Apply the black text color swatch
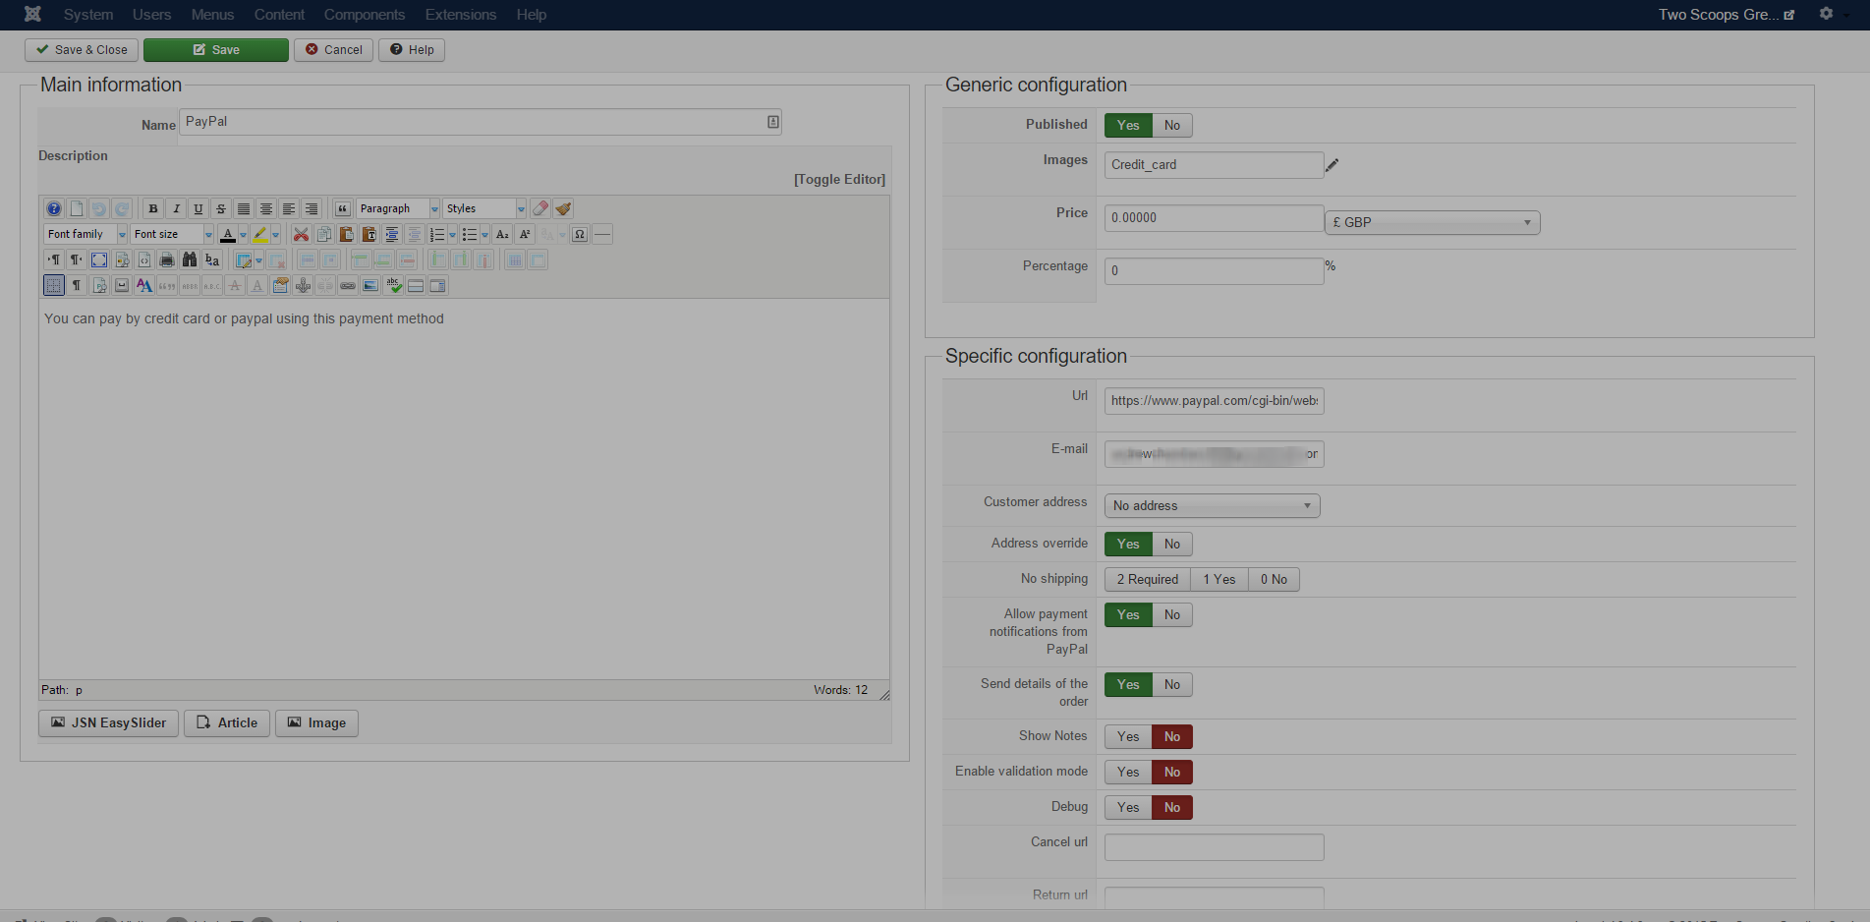Image resolution: width=1870 pixels, height=922 pixels. click(x=228, y=234)
